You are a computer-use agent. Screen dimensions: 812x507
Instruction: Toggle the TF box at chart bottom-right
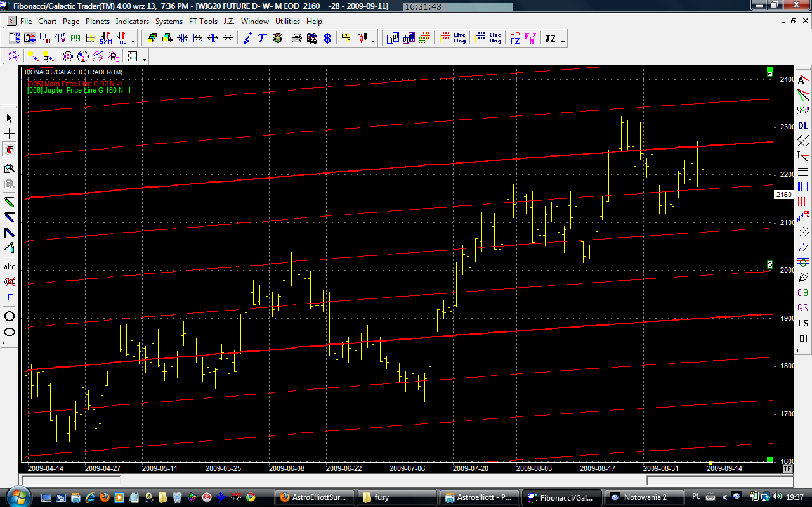click(x=787, y=468)
